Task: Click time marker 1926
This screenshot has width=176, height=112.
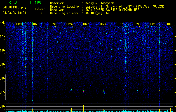Action: pos(103,24)
